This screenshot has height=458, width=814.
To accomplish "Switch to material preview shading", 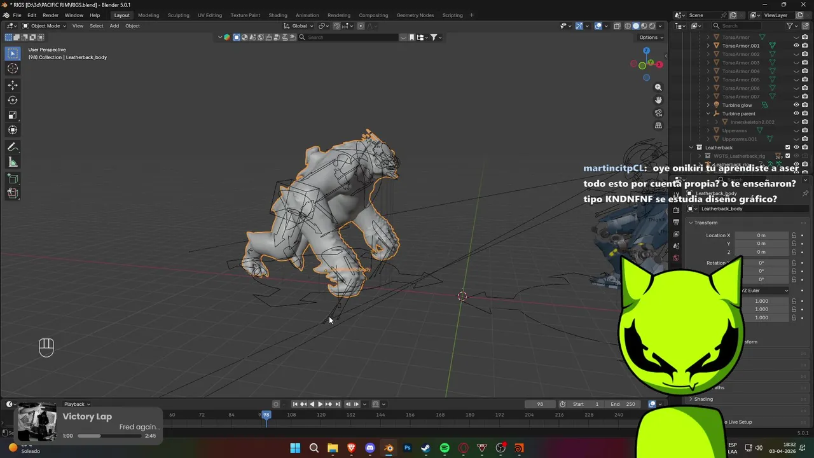I will click(x=644, y=26).
